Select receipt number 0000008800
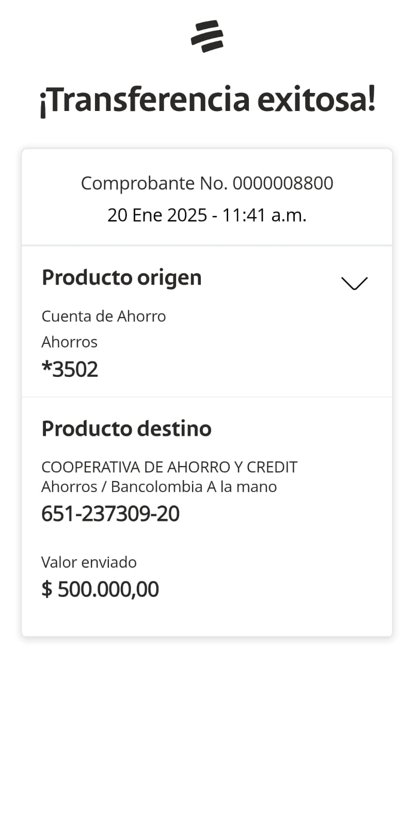 point(283,183)
